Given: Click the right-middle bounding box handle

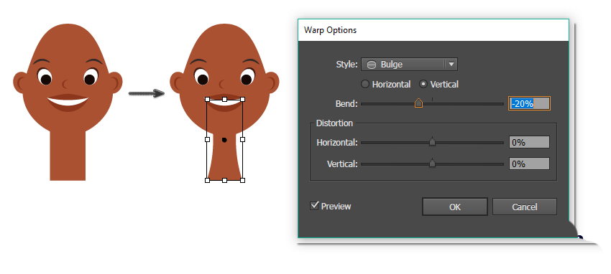Looking at the screenshot, I should [x=242, y=139].
